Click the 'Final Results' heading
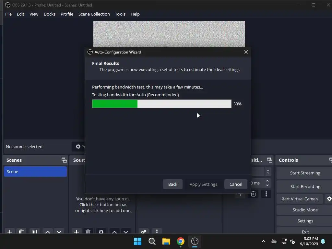This screenshot has height=249, width=332. click(105, 63)
